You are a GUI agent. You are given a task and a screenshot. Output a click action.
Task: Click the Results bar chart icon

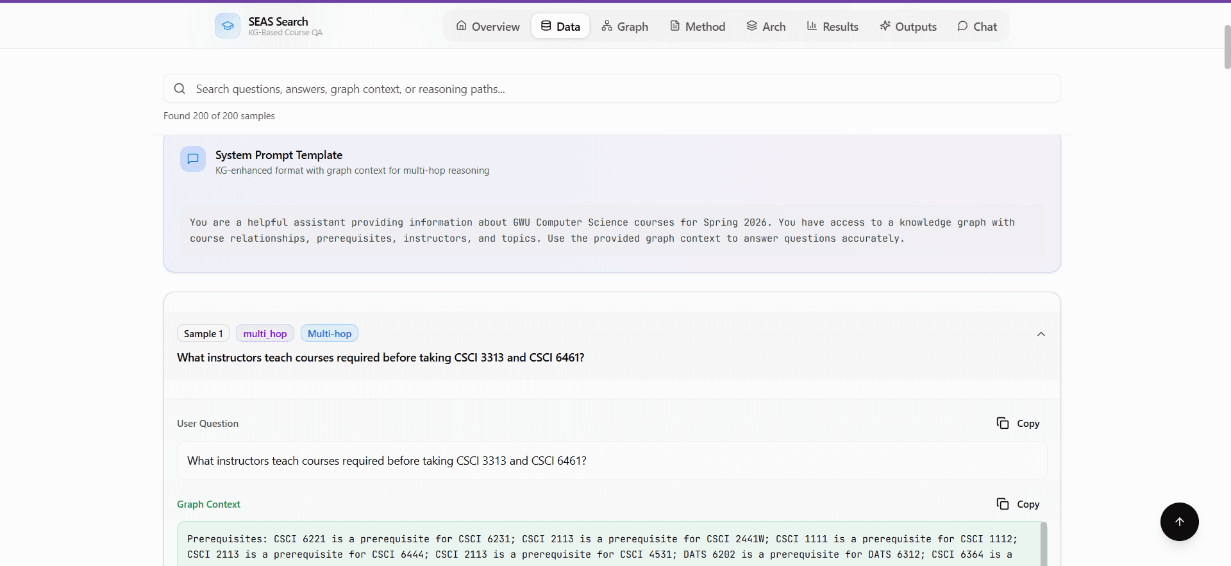tap(812, 26)
